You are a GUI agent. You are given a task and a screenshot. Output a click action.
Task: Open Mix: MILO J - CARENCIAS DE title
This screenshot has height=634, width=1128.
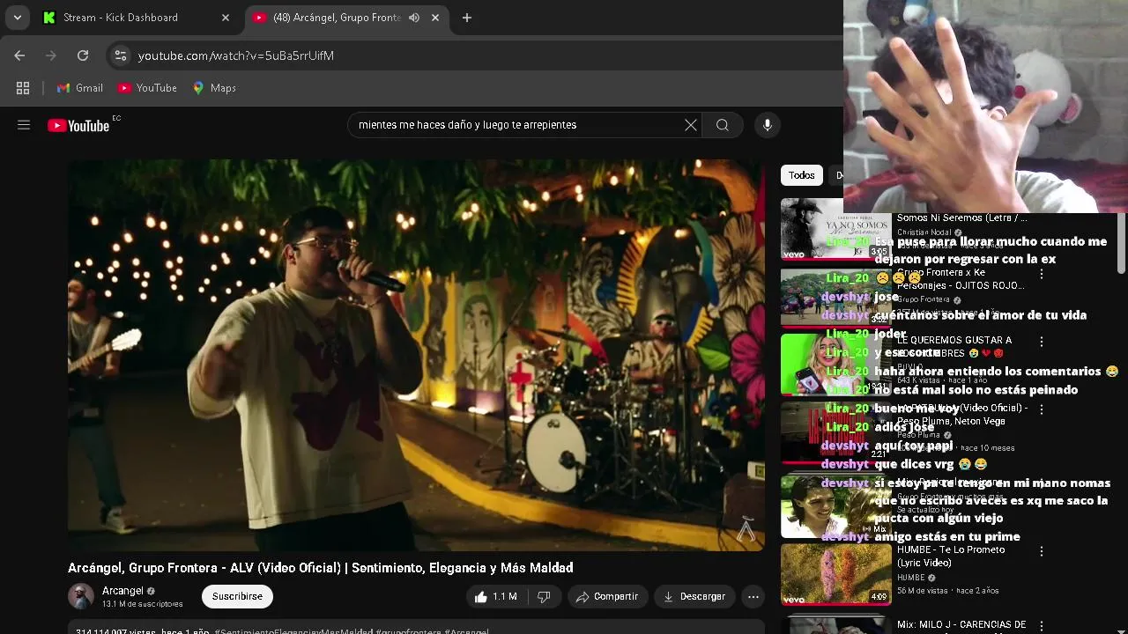[x=961, y=625]
